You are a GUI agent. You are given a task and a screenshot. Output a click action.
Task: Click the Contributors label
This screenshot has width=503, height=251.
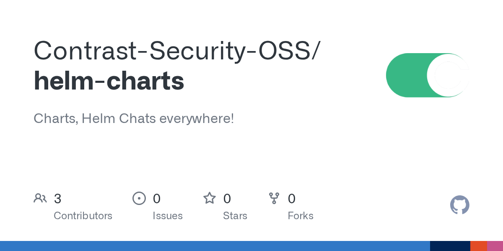(x=83, y=216)
